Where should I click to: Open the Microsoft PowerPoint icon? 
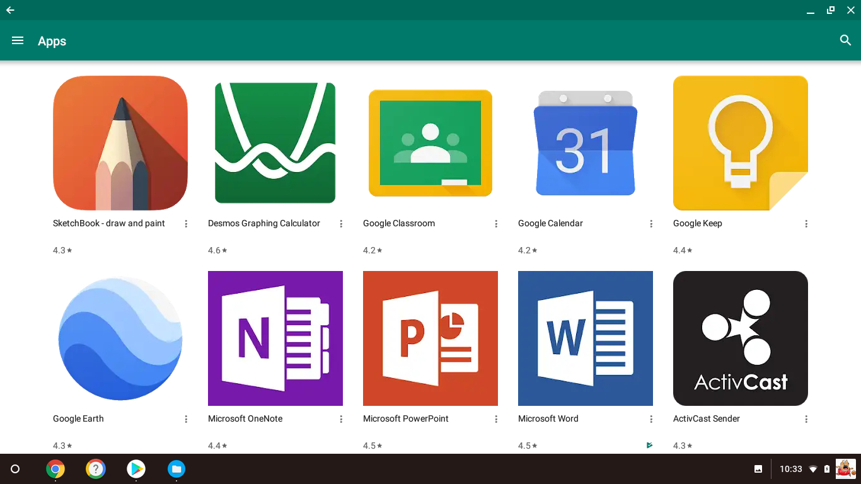point(430,338)
